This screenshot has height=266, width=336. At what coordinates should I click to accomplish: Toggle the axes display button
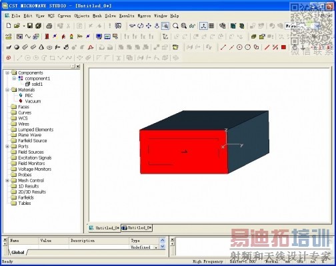(x=203, y=26)
